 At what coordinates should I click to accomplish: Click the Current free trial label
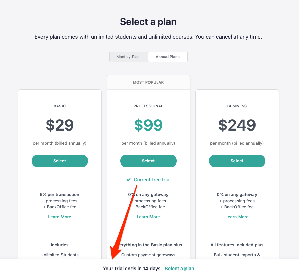tap(152, 180)
